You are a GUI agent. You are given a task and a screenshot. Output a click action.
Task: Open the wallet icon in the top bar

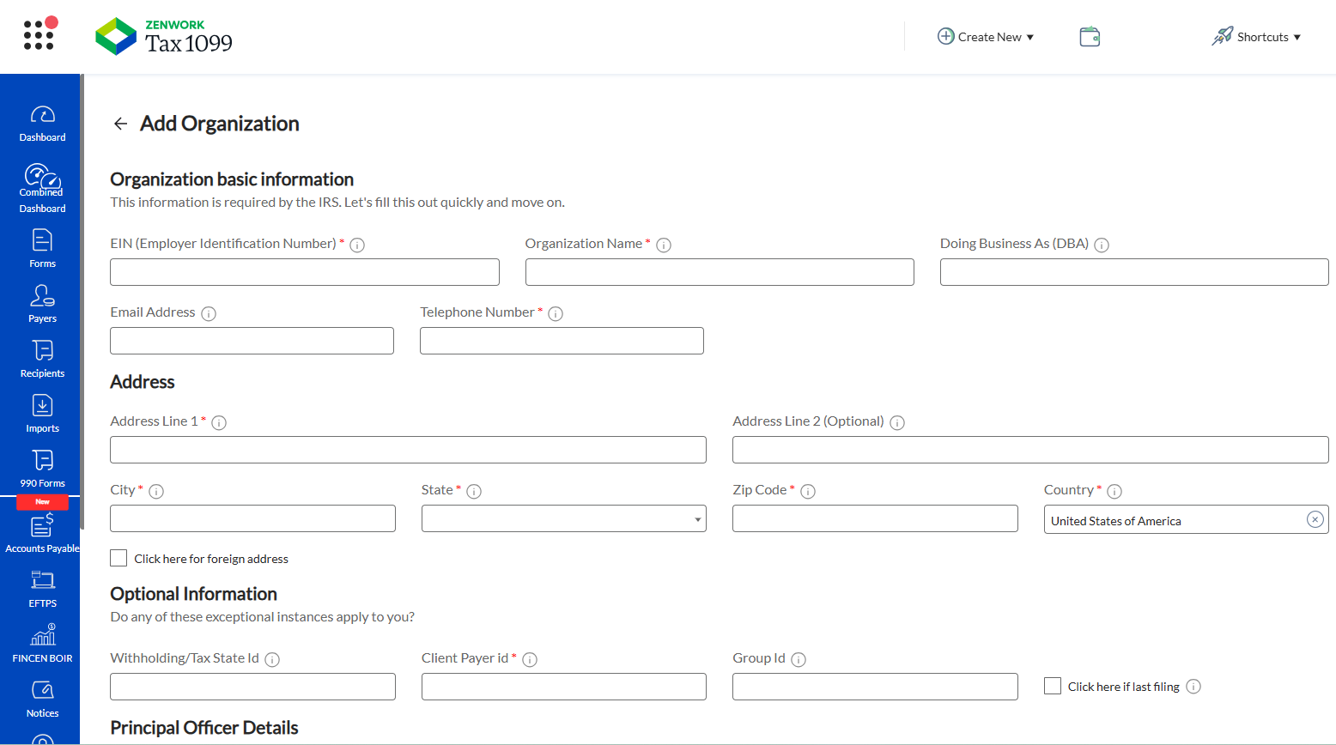(x=1089, y=36)
